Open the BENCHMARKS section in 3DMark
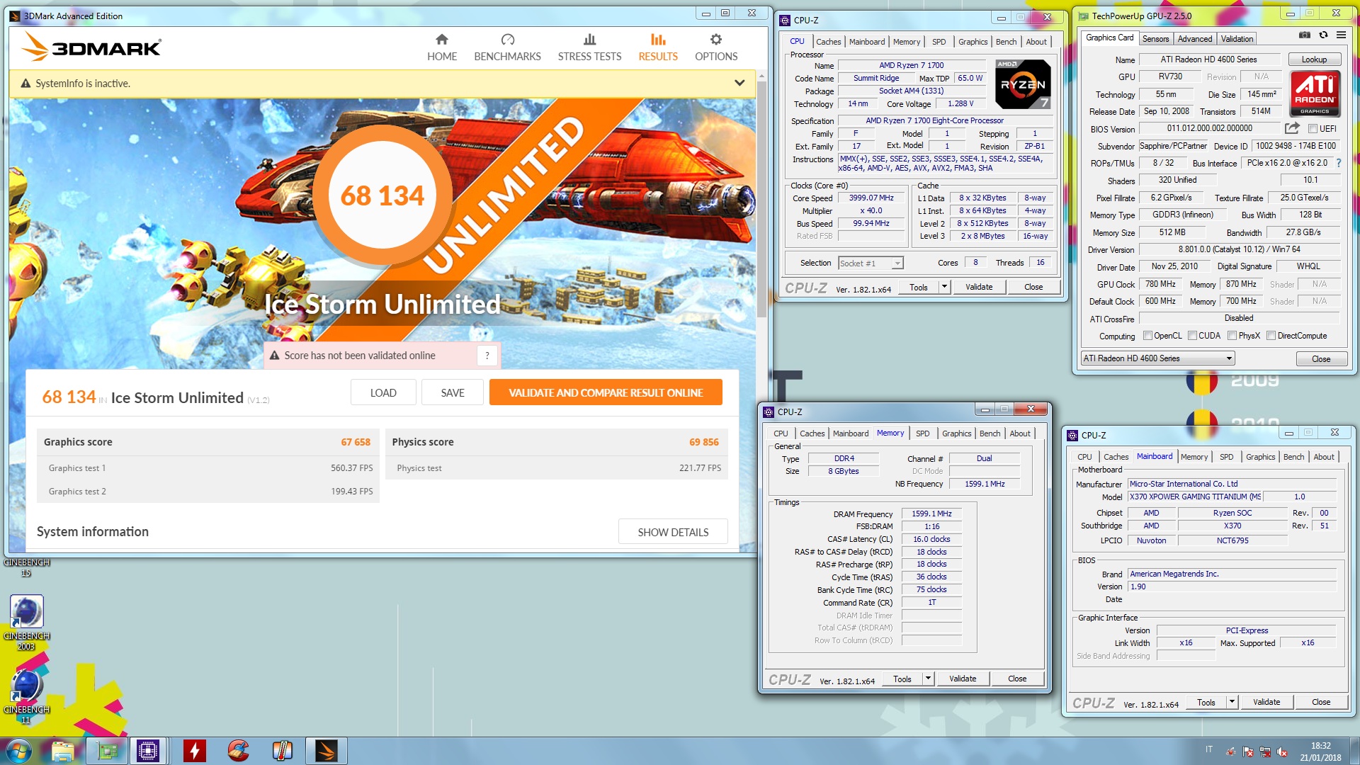The image size is (1360, 765). [507, 47]
